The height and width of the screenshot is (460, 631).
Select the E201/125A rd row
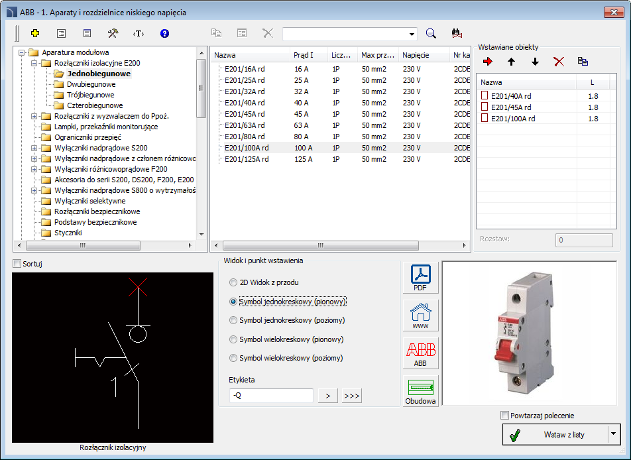point(341,159)
